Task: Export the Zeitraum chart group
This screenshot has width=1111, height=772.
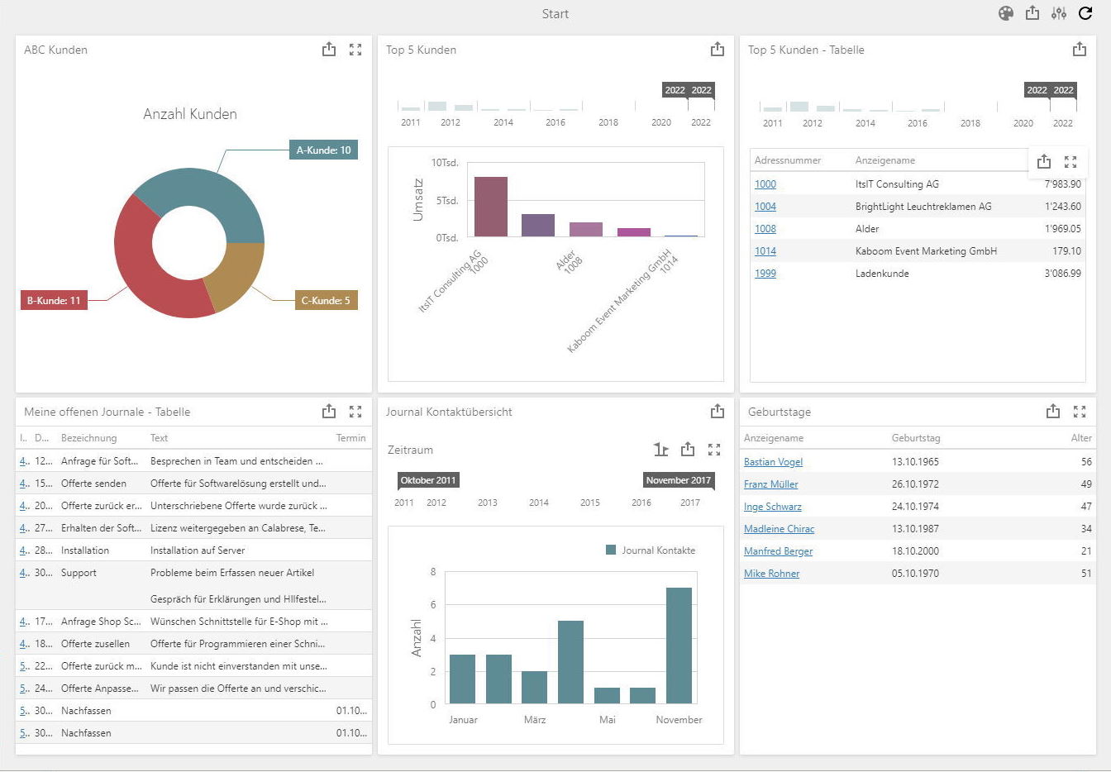Action: 688,450
